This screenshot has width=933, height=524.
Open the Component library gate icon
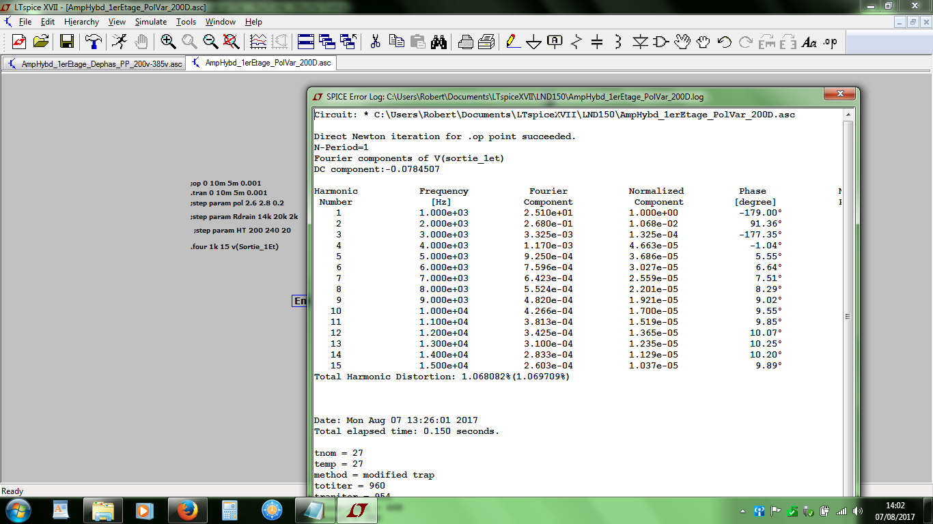coord(661,42)
